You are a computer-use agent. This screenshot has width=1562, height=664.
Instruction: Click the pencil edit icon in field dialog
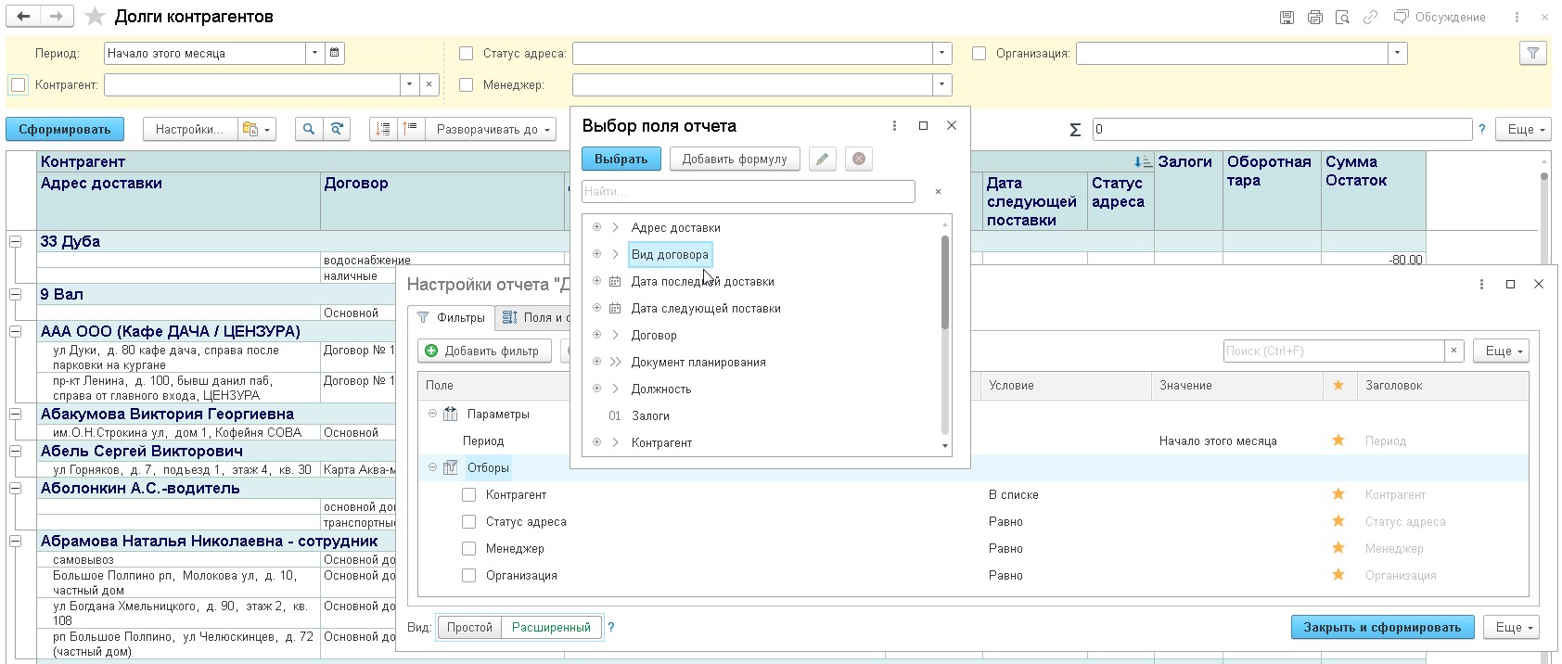[x=822, y=160]
